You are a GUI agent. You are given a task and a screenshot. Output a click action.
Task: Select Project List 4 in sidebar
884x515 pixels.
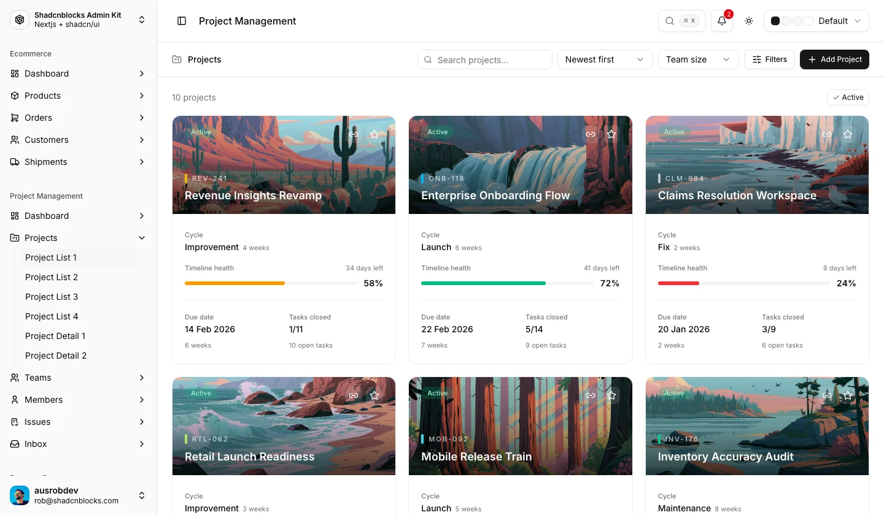pyautogui.click(x=78, y=316)
